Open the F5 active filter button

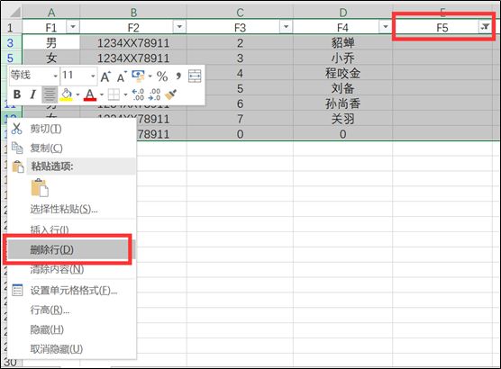[485, 27]
